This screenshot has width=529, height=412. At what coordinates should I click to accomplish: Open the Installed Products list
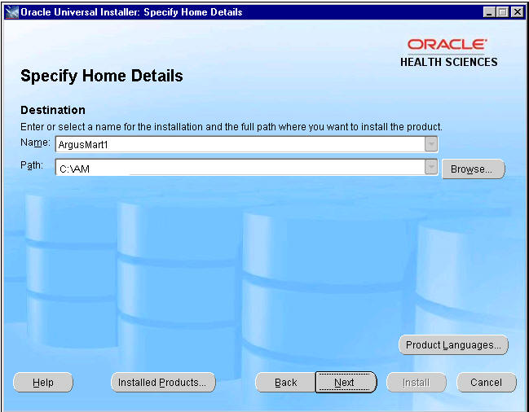(163, 383)
